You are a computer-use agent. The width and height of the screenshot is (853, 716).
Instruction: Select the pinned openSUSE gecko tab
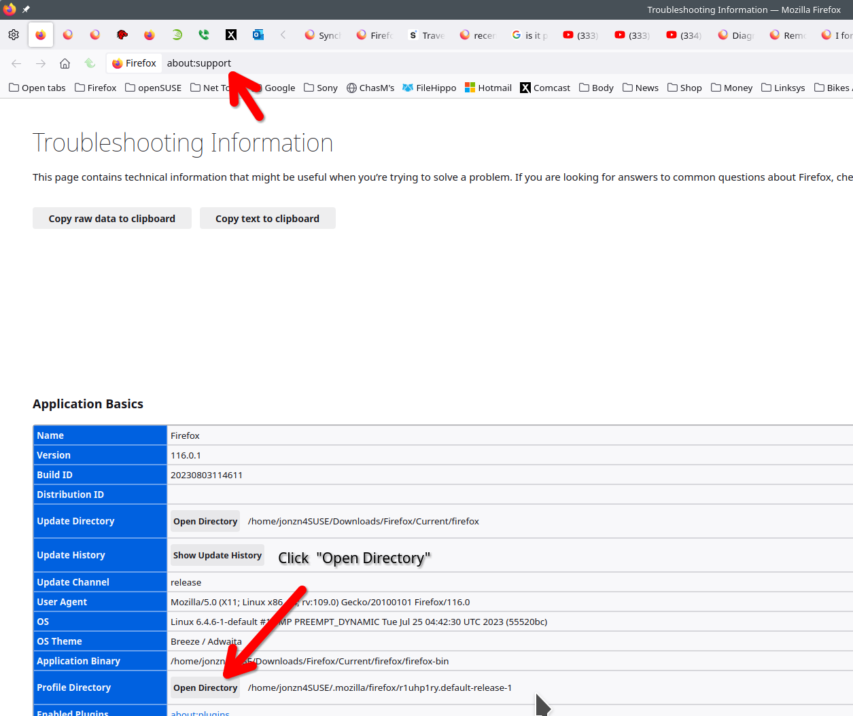pos(177,35)
